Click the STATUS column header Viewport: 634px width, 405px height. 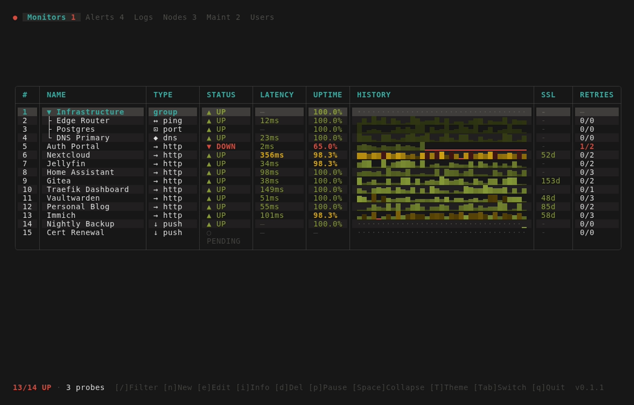click(x=221, y=95)
